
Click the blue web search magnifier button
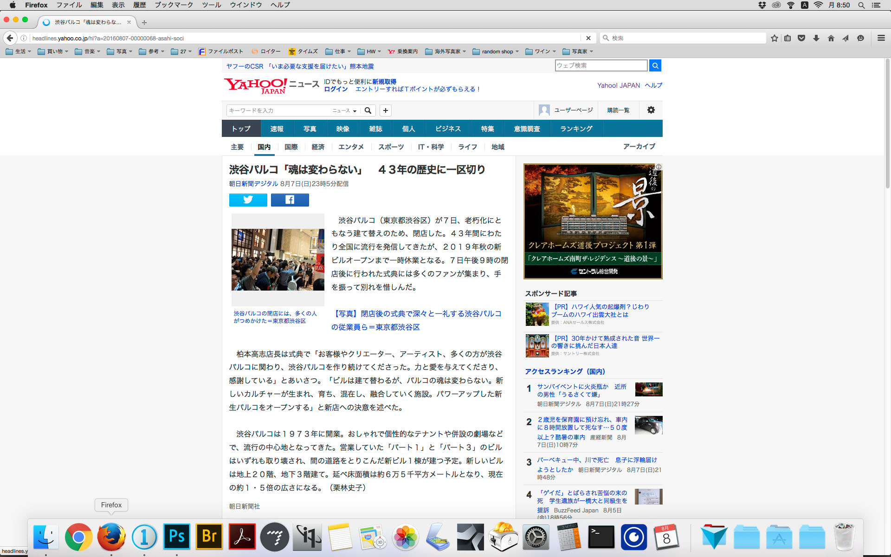coord(655,65)
